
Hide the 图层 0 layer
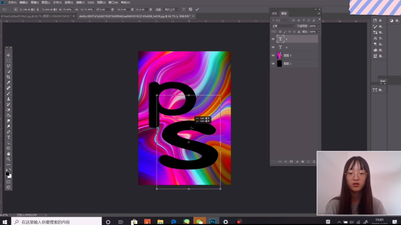[x=273, y=55]
